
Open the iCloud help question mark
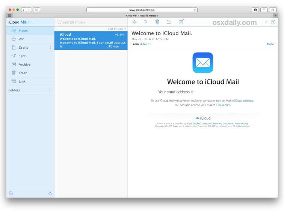(x=273, y=22)
